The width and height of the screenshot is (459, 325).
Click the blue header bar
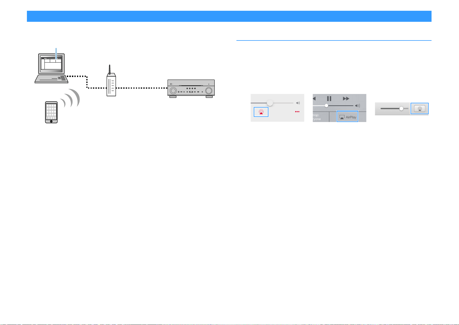tap(229, 16)
